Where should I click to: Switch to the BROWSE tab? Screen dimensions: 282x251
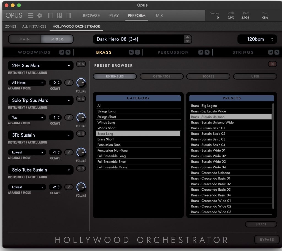[91, 15]
